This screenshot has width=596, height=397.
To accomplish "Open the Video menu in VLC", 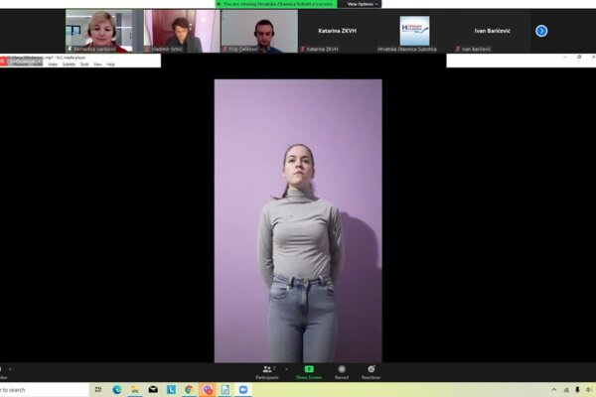I will coord(53,64).
